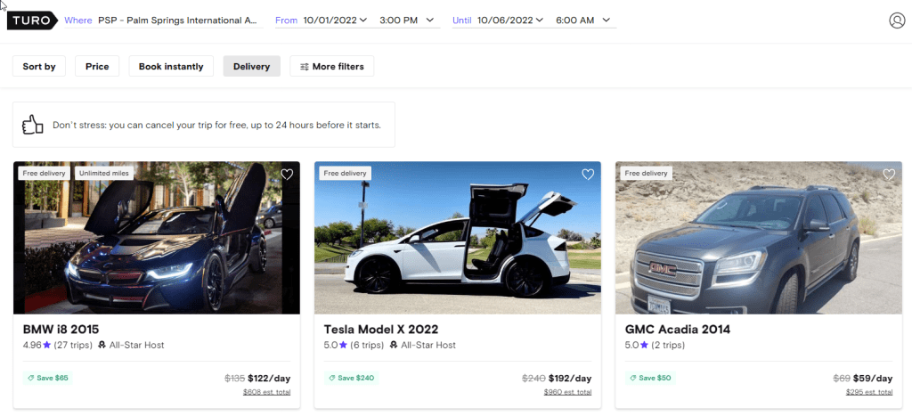Click the Turo logo
The height and width of the screenshot is (416, 912).
point(32,20)
